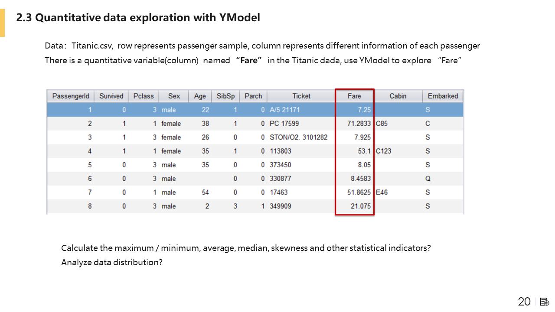Click the Age column header
Image resolution: width=555 pixels, height=312 pixels.
pos(200,96)
